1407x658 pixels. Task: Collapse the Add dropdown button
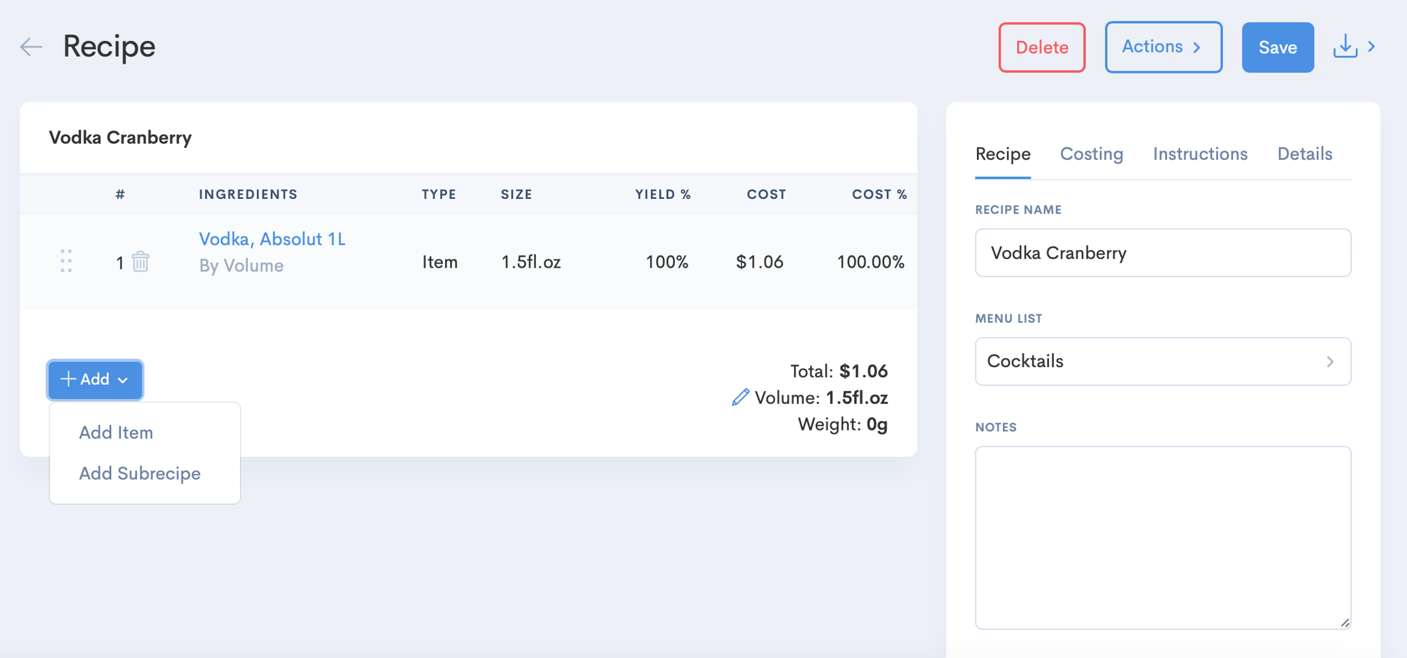95,379
